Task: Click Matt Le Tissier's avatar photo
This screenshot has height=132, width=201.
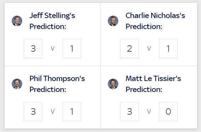Action: 113,84
